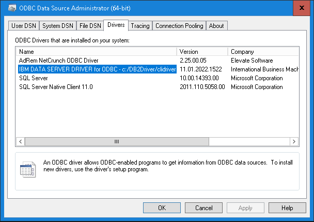This screenshot has width=314, height=222.
Task: Click version 2011.110.5058.00 cell
Action: (202, 87)
